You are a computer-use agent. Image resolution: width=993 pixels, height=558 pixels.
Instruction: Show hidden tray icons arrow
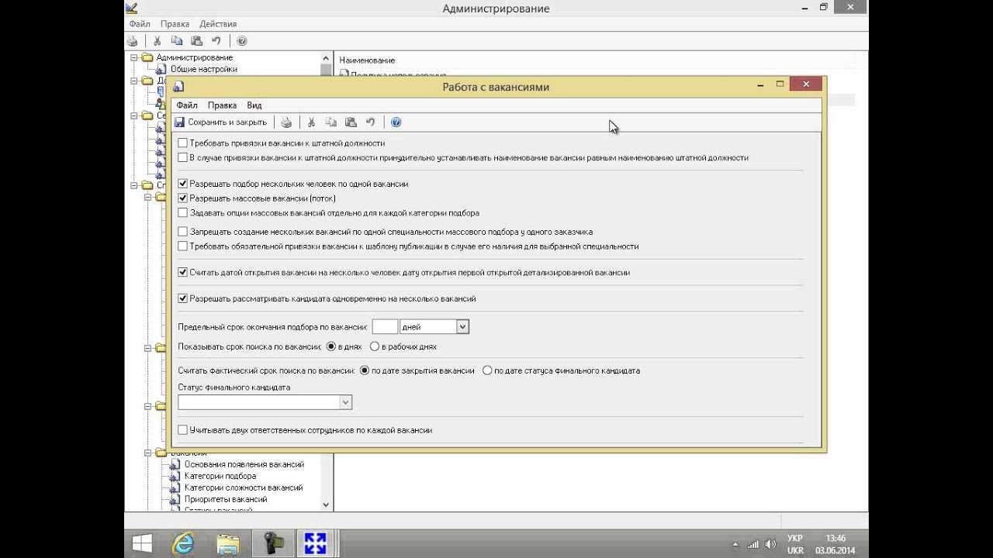pos(734,544)
